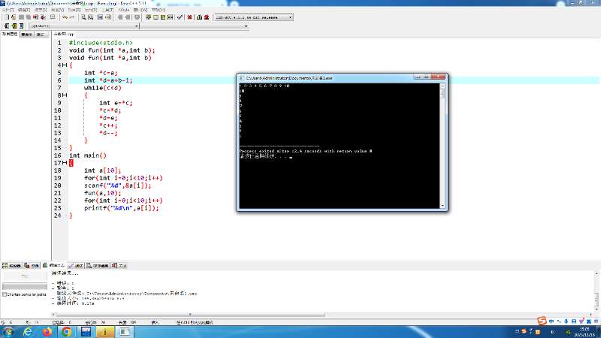The image size is (601, 338).
Task: Click the Compile toolbar icon
Action: click(x=148, y=17)
